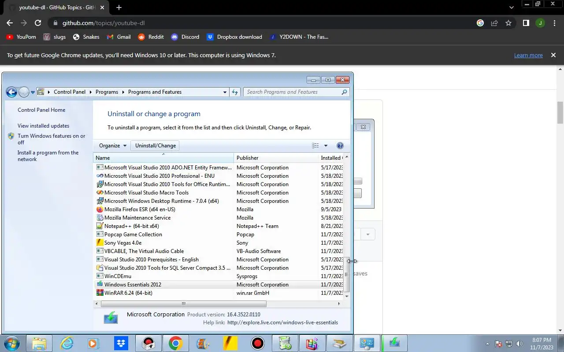Open Chrome tab search dropdown
This screenshot has height=352, width=564.
pos(511,7)
